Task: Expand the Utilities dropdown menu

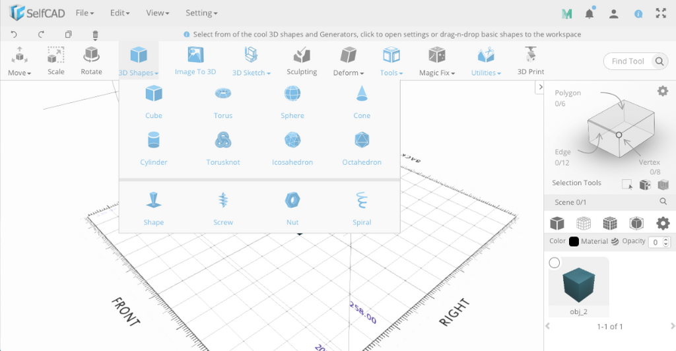Action: coord(486,61)
